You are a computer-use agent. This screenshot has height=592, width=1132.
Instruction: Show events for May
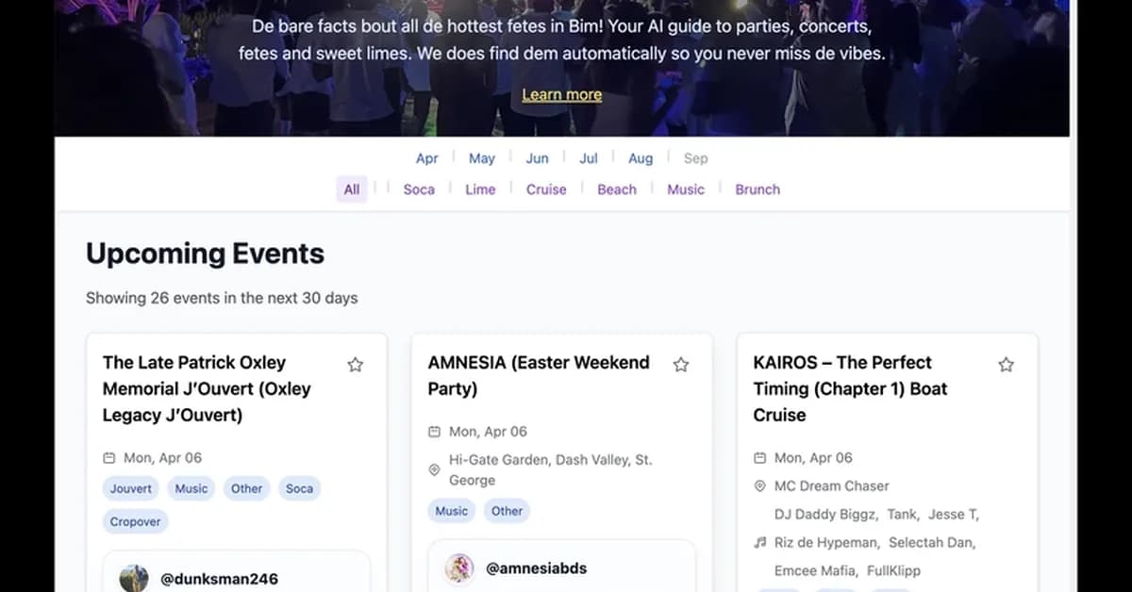[x=482, y=158]
